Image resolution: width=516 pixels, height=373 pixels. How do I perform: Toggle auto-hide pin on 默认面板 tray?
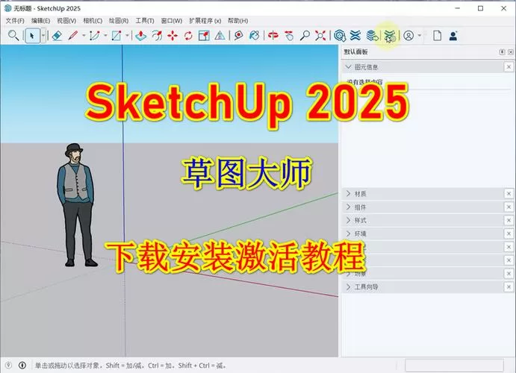pos(502,52)
